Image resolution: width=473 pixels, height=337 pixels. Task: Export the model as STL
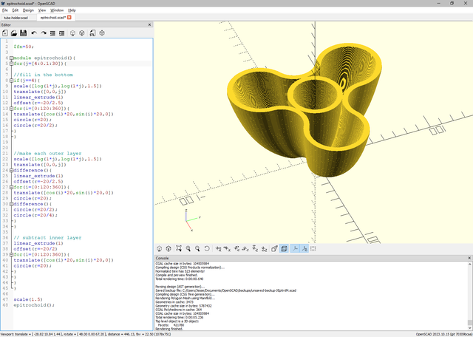(92, 33)
